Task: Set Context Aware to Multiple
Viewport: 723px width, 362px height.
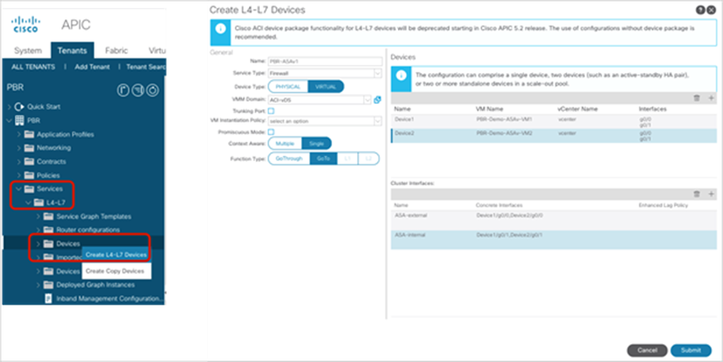Action: [285, 143]
